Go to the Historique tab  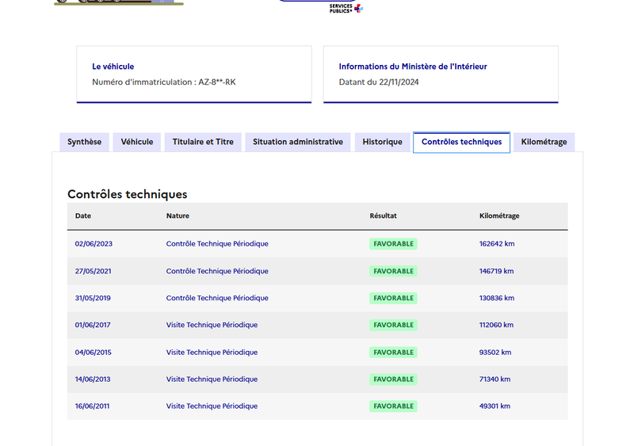click(382, 142)
